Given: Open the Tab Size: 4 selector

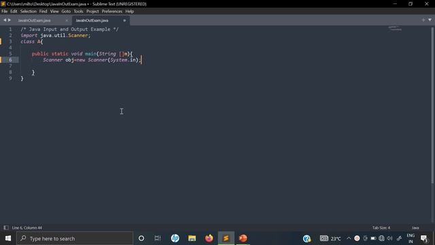Looking at the screenshot, I should click(381, 228).
